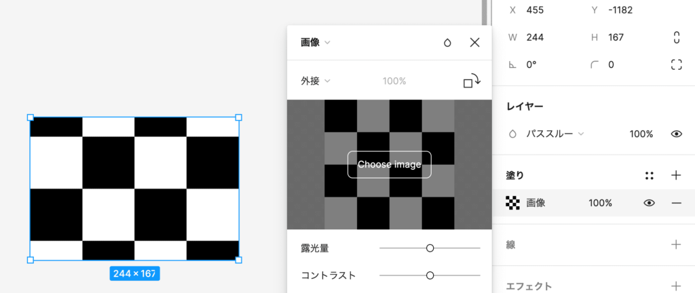Click the checkerboard fill thumbnail swatch
The image size is (695, 293).
pyautogui.click(x=513, y=203)
